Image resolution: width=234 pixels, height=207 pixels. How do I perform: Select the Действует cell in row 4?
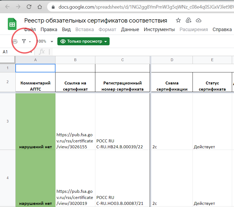click(212, 178)
